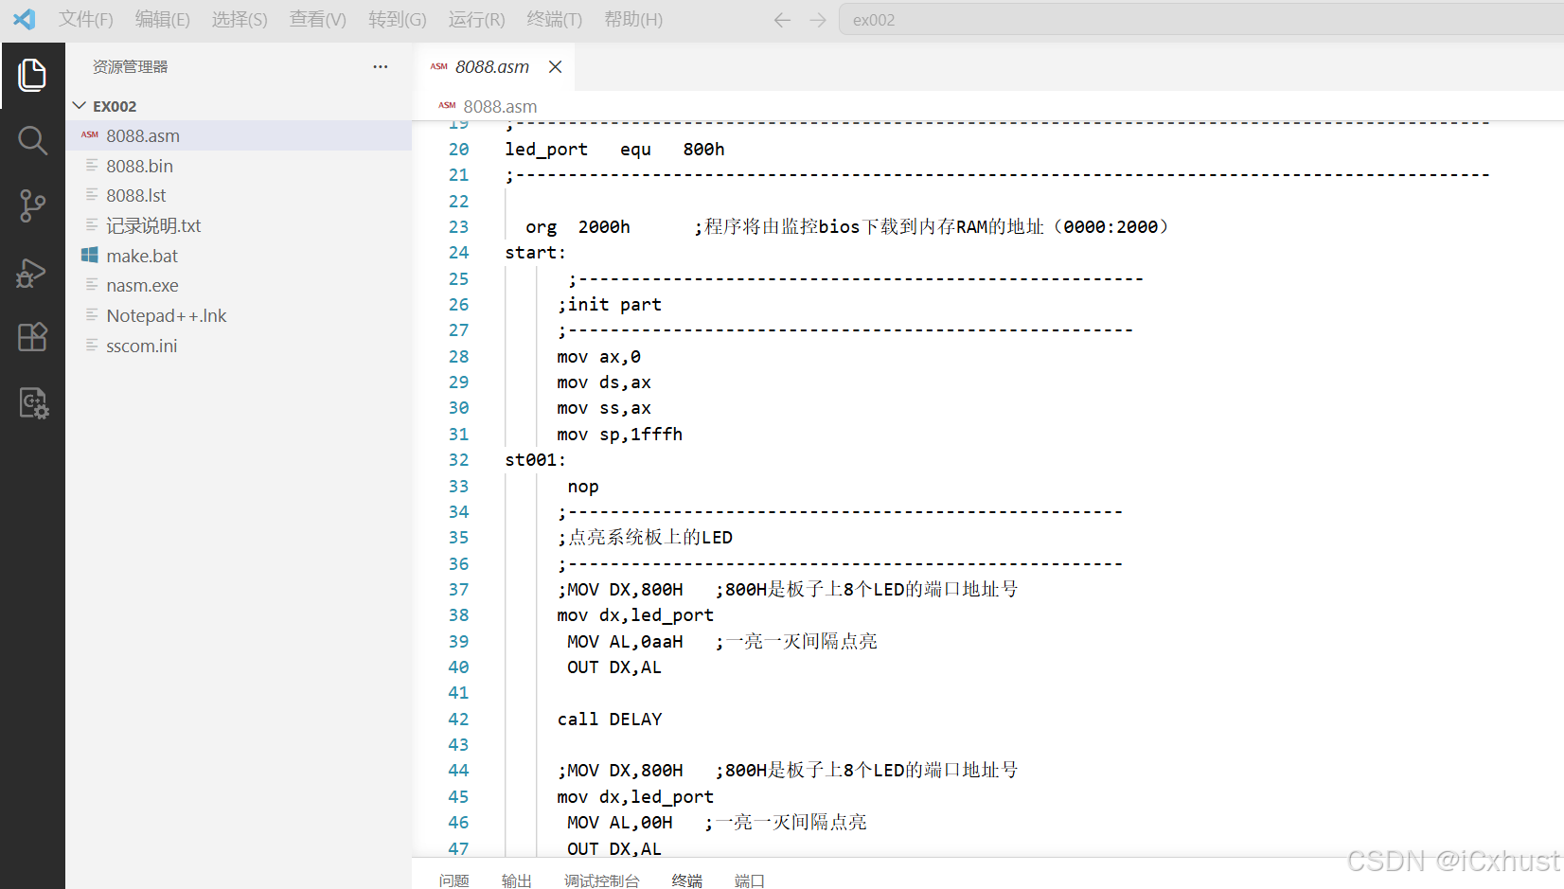
Task: Select 8088.asm in the file tree
Action: coord(239,135)
